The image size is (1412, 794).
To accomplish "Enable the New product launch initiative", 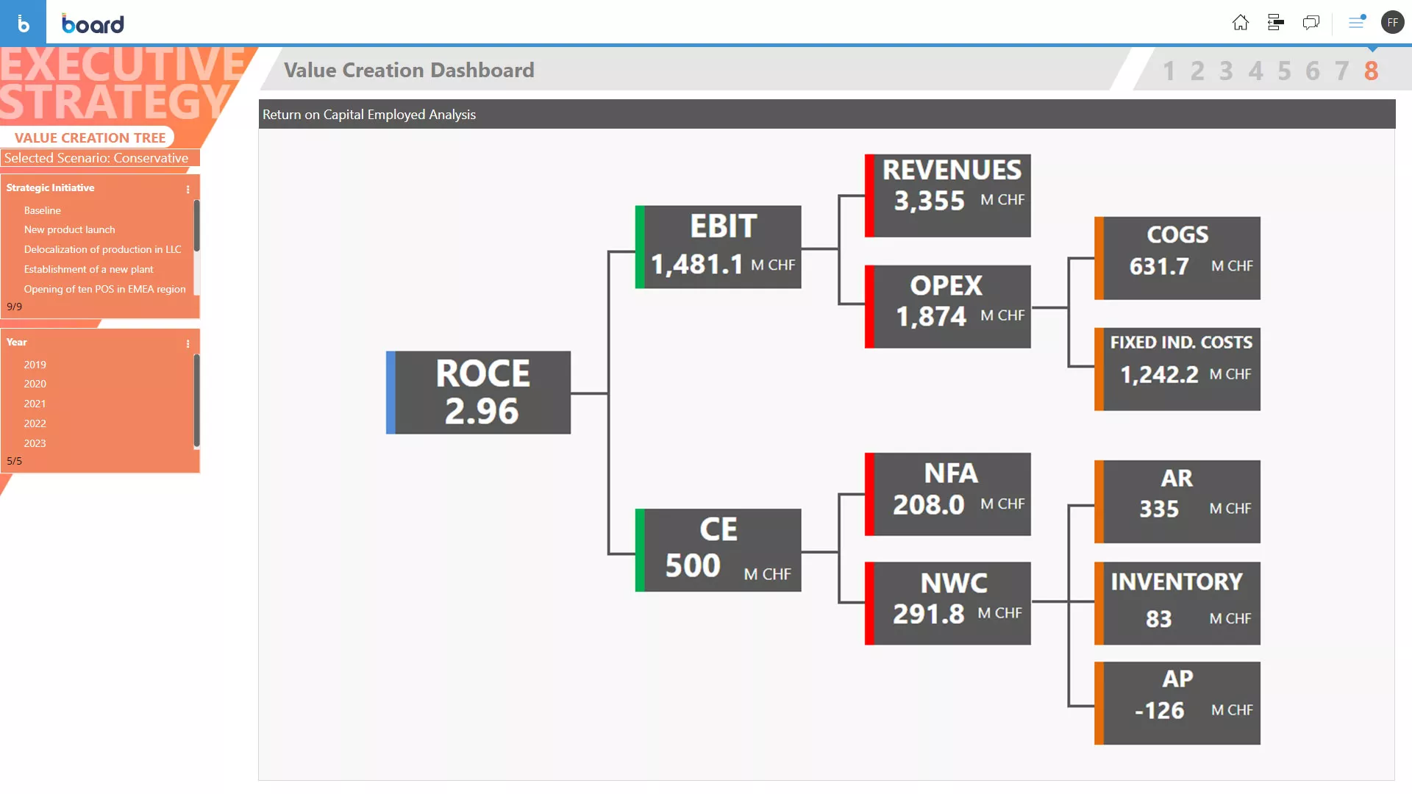I will pos(70,230).
